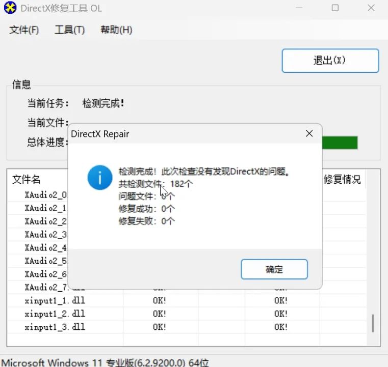
Task: Open the 工具(T) menu
Action: coord(69,30)
